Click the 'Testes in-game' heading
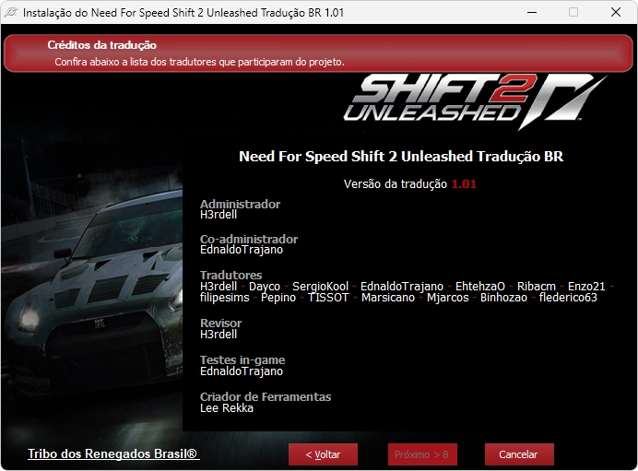 (x=242, y=360)
